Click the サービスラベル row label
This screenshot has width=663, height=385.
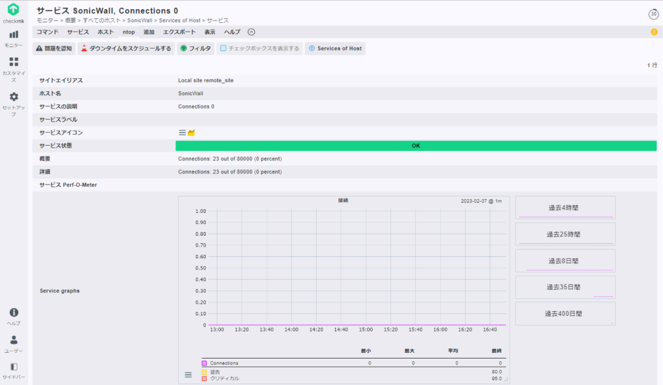point(58,120)
